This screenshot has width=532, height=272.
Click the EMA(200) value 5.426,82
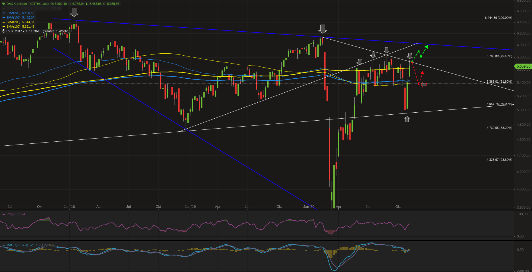point(28,13)
